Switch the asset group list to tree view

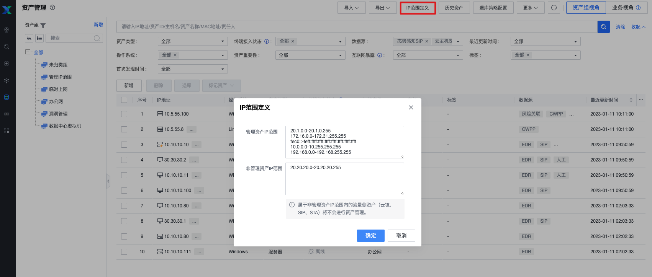(x=29, y=38)
